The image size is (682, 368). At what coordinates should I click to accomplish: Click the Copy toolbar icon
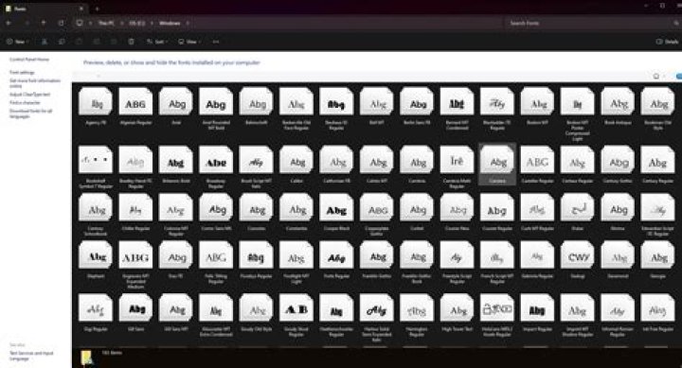point(62,42)
